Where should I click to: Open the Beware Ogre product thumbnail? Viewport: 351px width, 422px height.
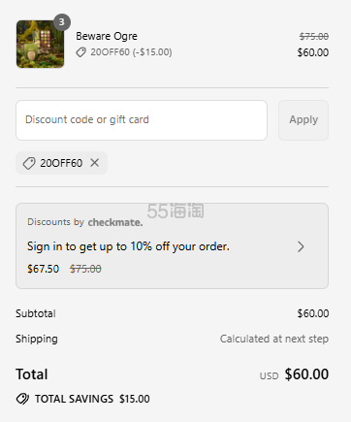pos(40,44)
